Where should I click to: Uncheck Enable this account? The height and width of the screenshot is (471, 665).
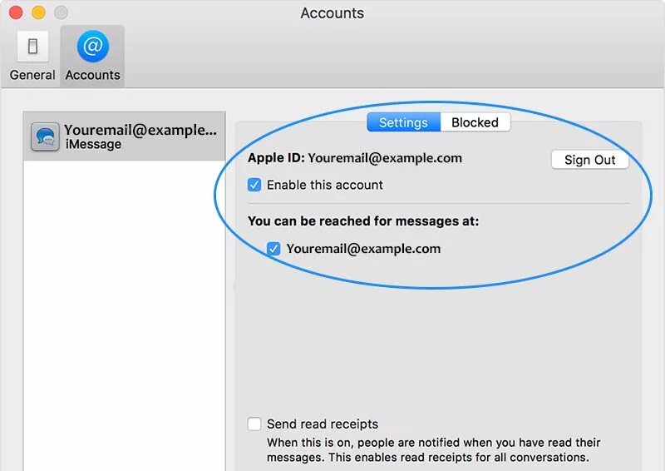pos(254,185)
